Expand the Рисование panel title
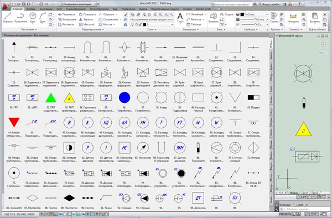The height and width of the screenshot is (218, 332). (29, 29)
